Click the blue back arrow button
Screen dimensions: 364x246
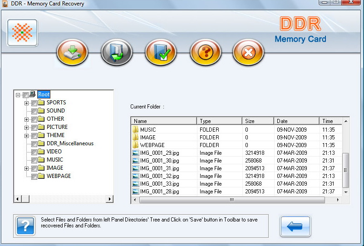tap(295, 226)
